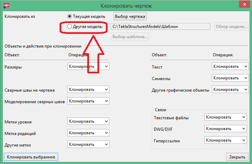
Task: Click the Клонировать выбранное button
Action: pyautogui.click(x=31, y=157)
